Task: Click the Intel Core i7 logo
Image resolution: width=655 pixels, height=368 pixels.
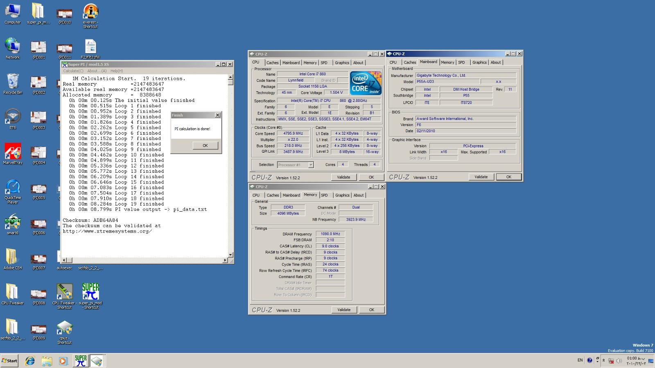Action: click(366, 83)
